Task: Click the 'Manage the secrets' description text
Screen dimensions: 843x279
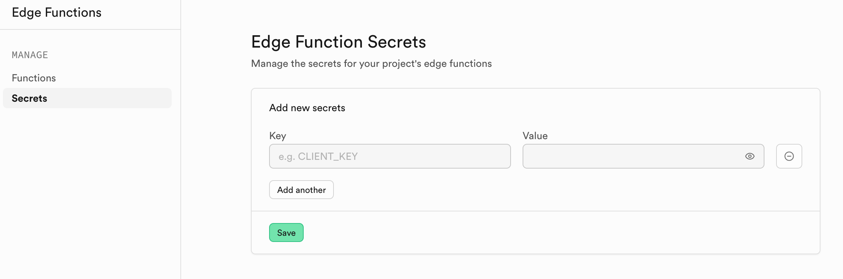Action: click(x=371, y=64)
